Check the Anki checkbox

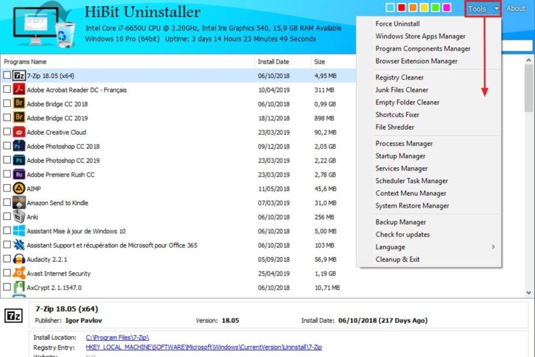point(7,217)
